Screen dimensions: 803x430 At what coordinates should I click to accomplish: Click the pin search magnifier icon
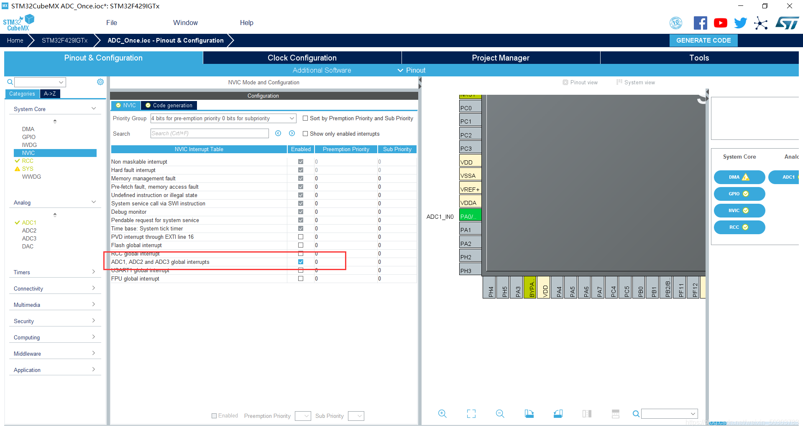point(636,414)
